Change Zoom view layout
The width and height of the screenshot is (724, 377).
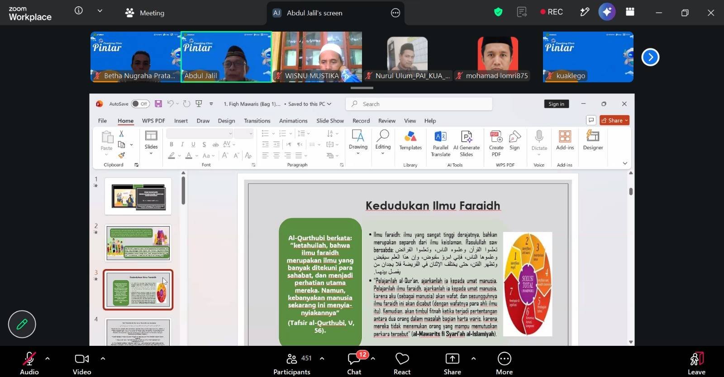click(630, 12)
